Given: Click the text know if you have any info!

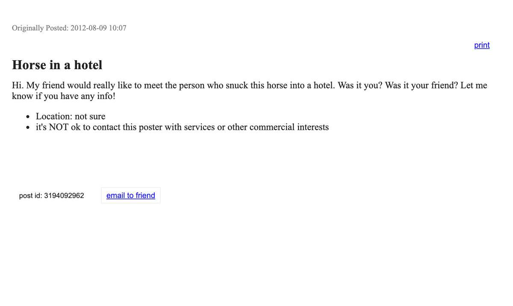Looking at the screenshot, I should (64, 96).
